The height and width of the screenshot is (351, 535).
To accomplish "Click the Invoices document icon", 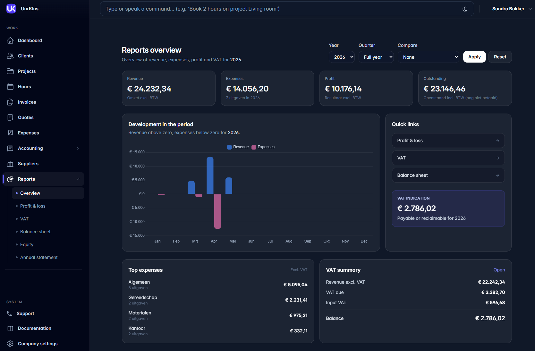I will (10, 102).
